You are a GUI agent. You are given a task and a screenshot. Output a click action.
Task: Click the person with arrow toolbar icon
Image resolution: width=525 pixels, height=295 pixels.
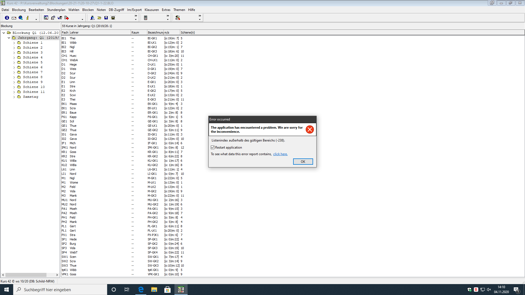point(60,18)
